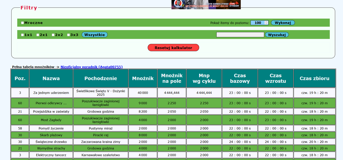Viewport: 343px width, 160px height.
Task: Select the item Świąteczne drzewko
Action: 51,142
